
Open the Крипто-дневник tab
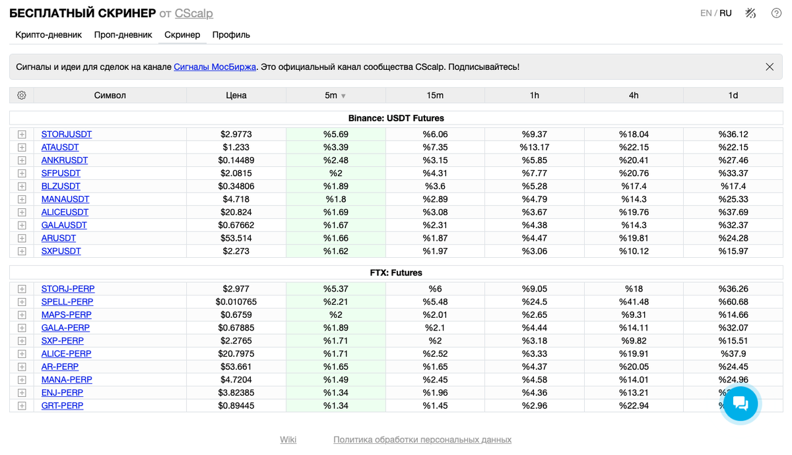tap(49, 35)
